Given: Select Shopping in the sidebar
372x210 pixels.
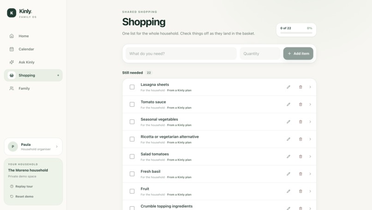Looking at the screenshot, I should point(33,75).
